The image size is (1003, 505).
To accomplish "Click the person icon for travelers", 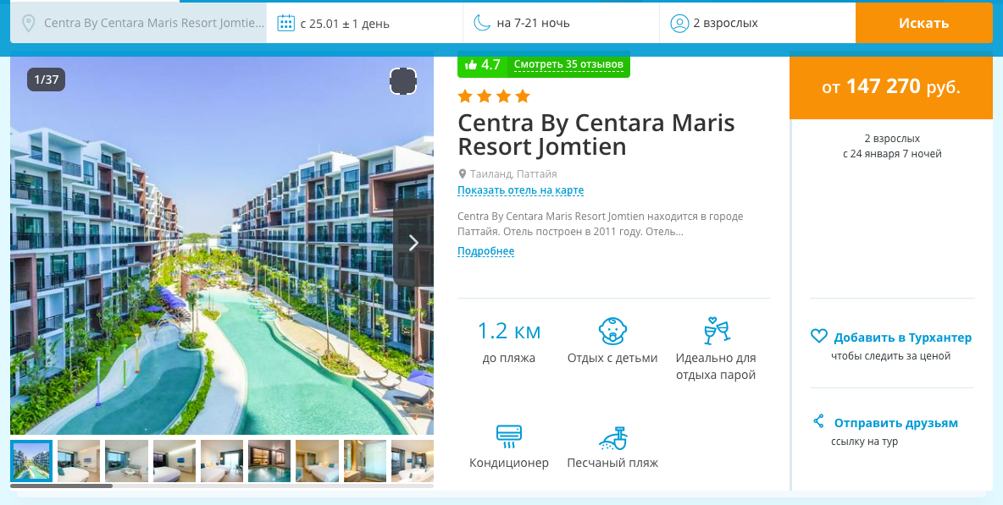I will (x=679, y=24).
